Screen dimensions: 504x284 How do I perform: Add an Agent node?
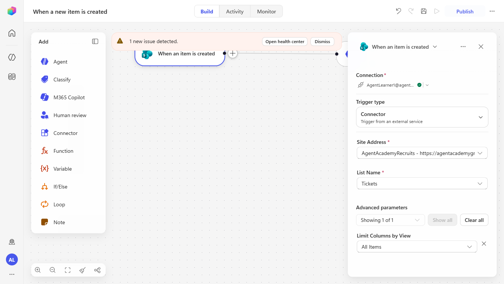(x=68, y=62)
